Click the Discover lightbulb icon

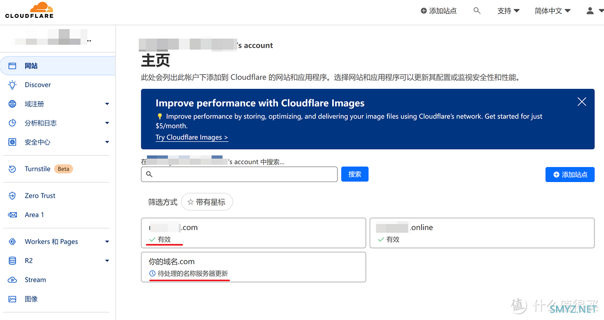click(x=12, y=85)
